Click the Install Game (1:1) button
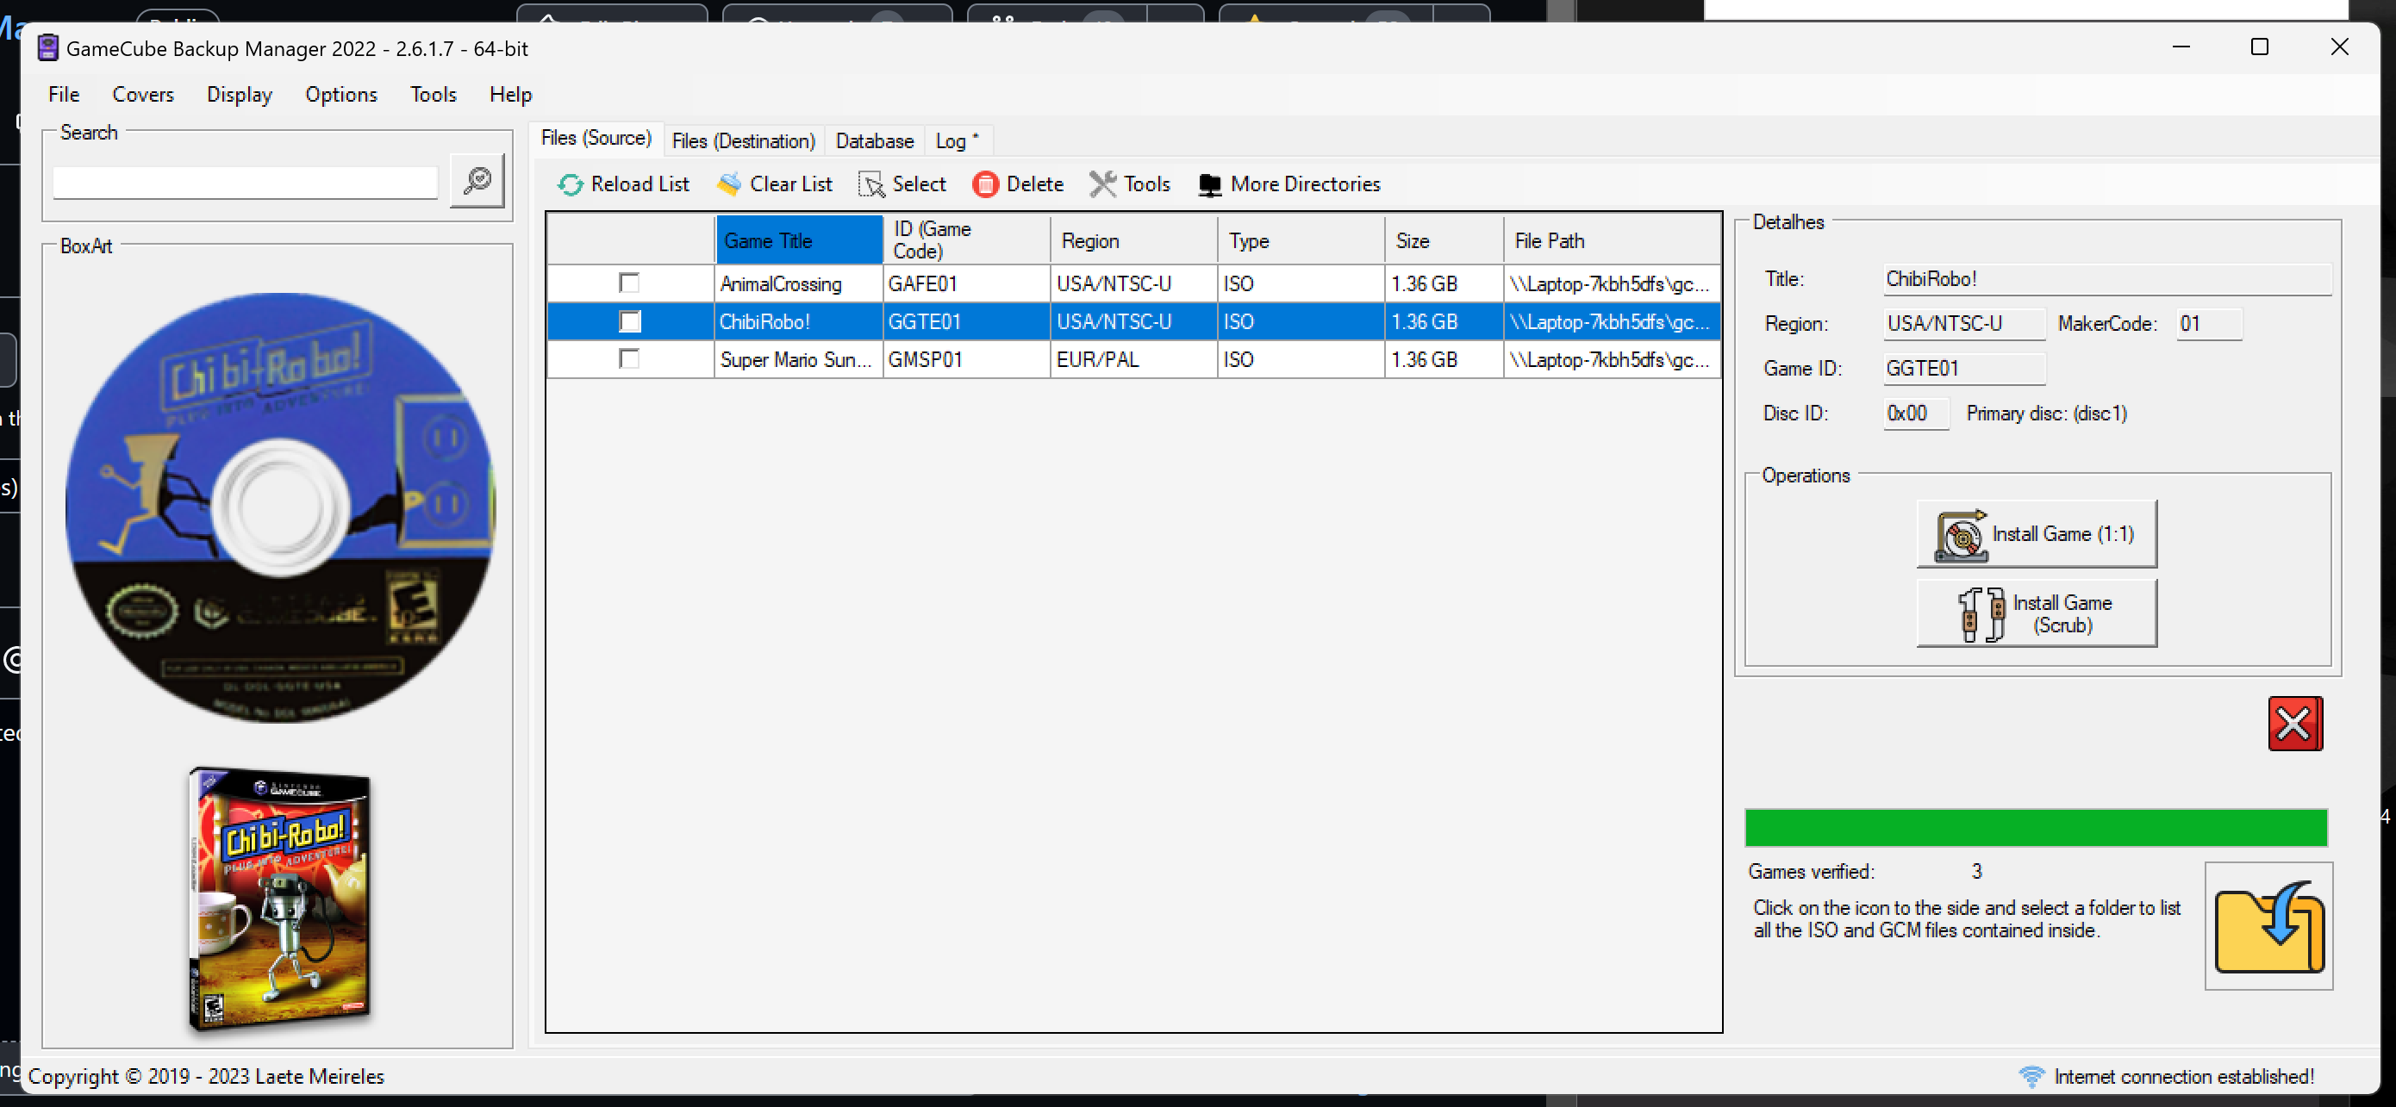This screenshot has width=2396, height=1107. click(2037, 533)
